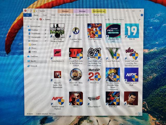Click the FIFA 19 game icon
The width and height of the screenshot is (166, 125).
pyautogui.click(x=132, y=31)
